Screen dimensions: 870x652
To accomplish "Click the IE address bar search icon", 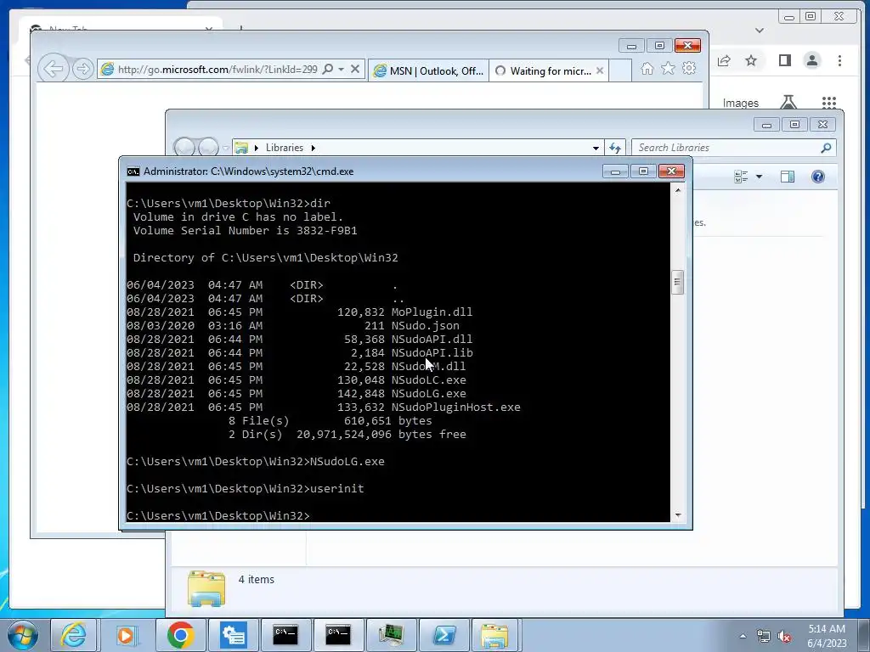I will pyautogui.click(x=328, y=69).
